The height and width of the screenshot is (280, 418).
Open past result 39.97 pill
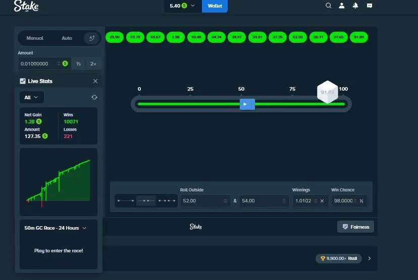[x=237, y=37]
